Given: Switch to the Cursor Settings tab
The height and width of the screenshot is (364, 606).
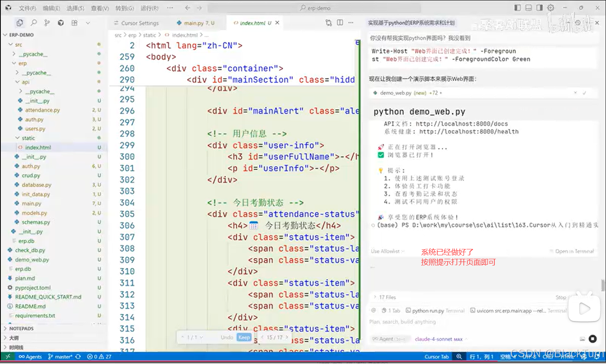Looking at the screenshot, I should coord(136,23).
